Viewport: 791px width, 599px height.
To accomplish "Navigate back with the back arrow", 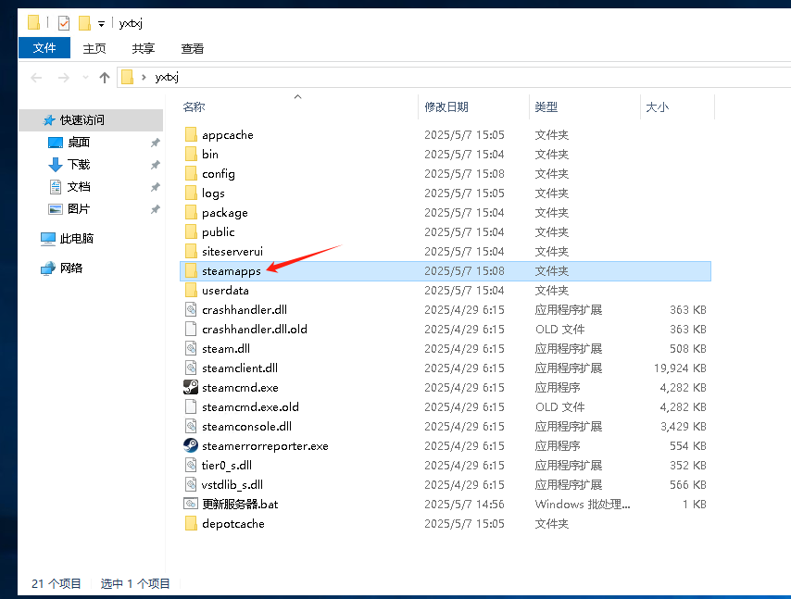I will point(36,78).
